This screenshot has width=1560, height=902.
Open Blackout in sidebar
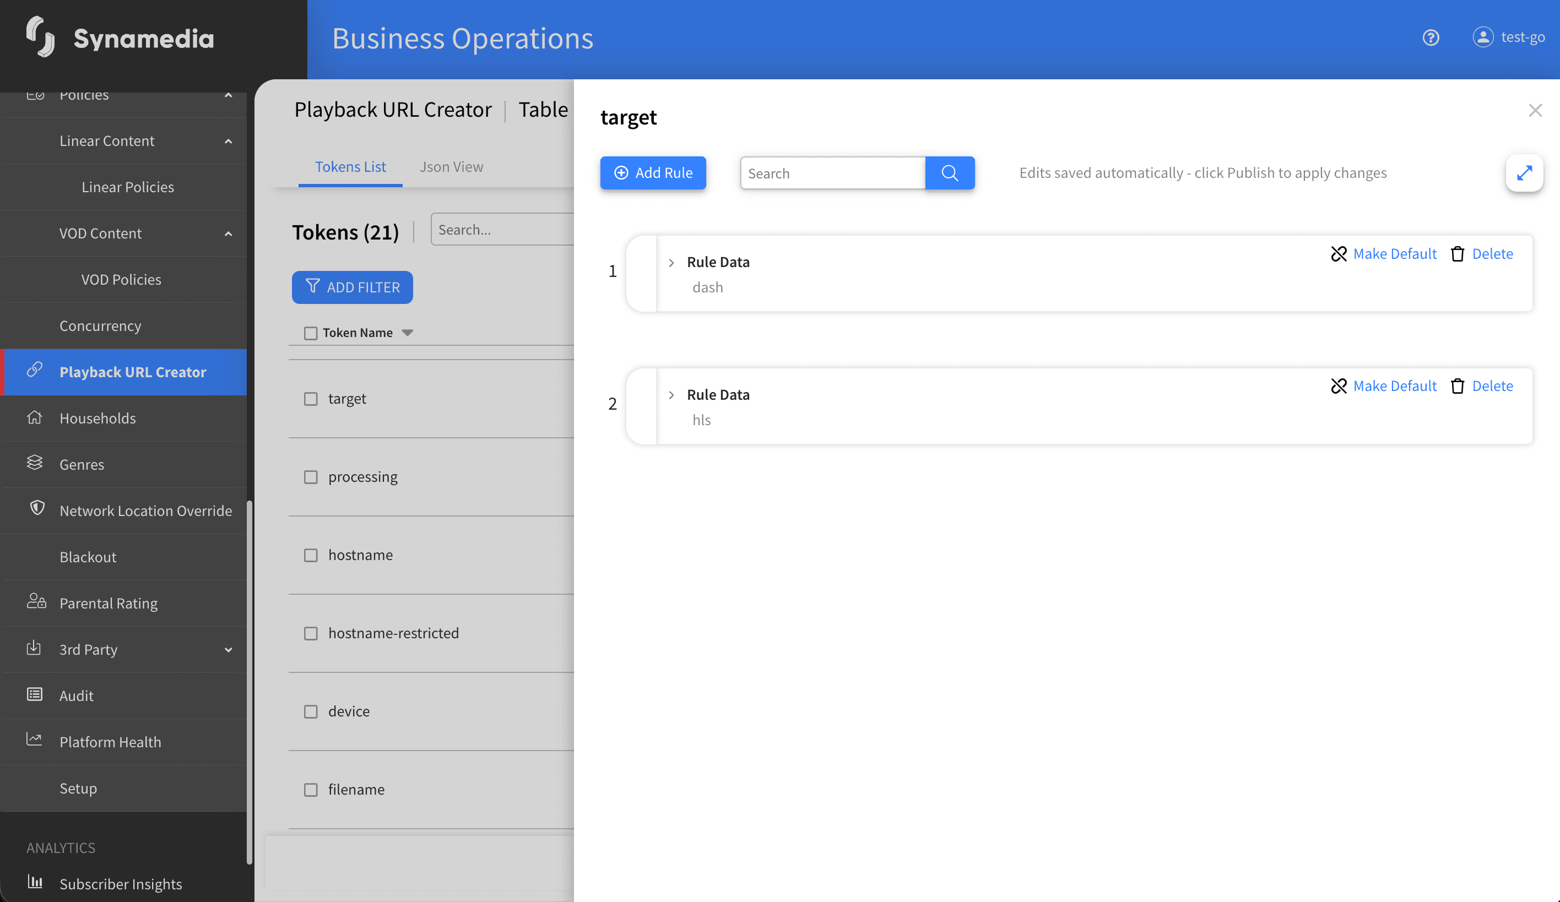coord(88,557)
